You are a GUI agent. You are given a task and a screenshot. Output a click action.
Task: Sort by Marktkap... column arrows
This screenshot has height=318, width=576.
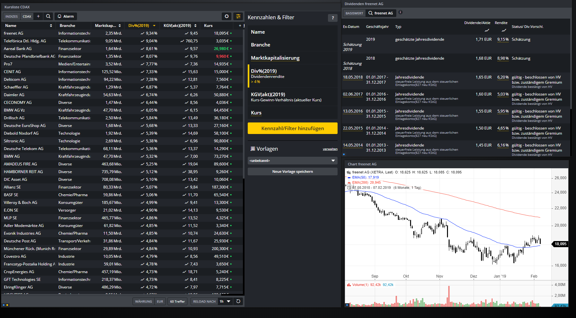pyautogui.click(x=120, y=26)
